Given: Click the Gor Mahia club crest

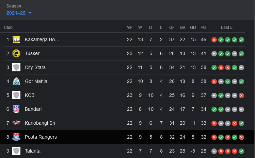Looking at the screenshot, I should pyautogui.click(x=16, y=81).
